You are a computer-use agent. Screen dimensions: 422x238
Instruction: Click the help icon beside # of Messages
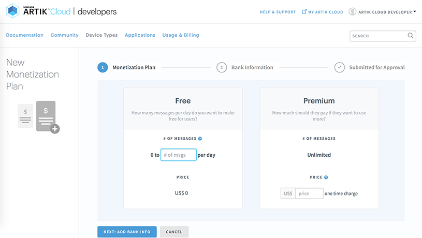(x=200, y=139)
